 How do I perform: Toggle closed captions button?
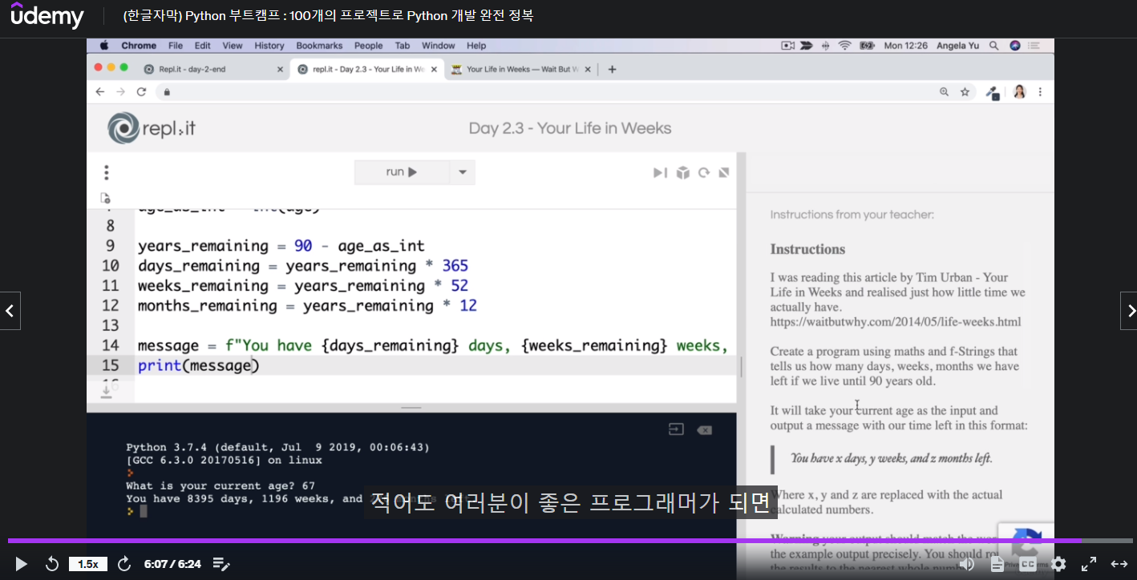tap(1028, 564)
